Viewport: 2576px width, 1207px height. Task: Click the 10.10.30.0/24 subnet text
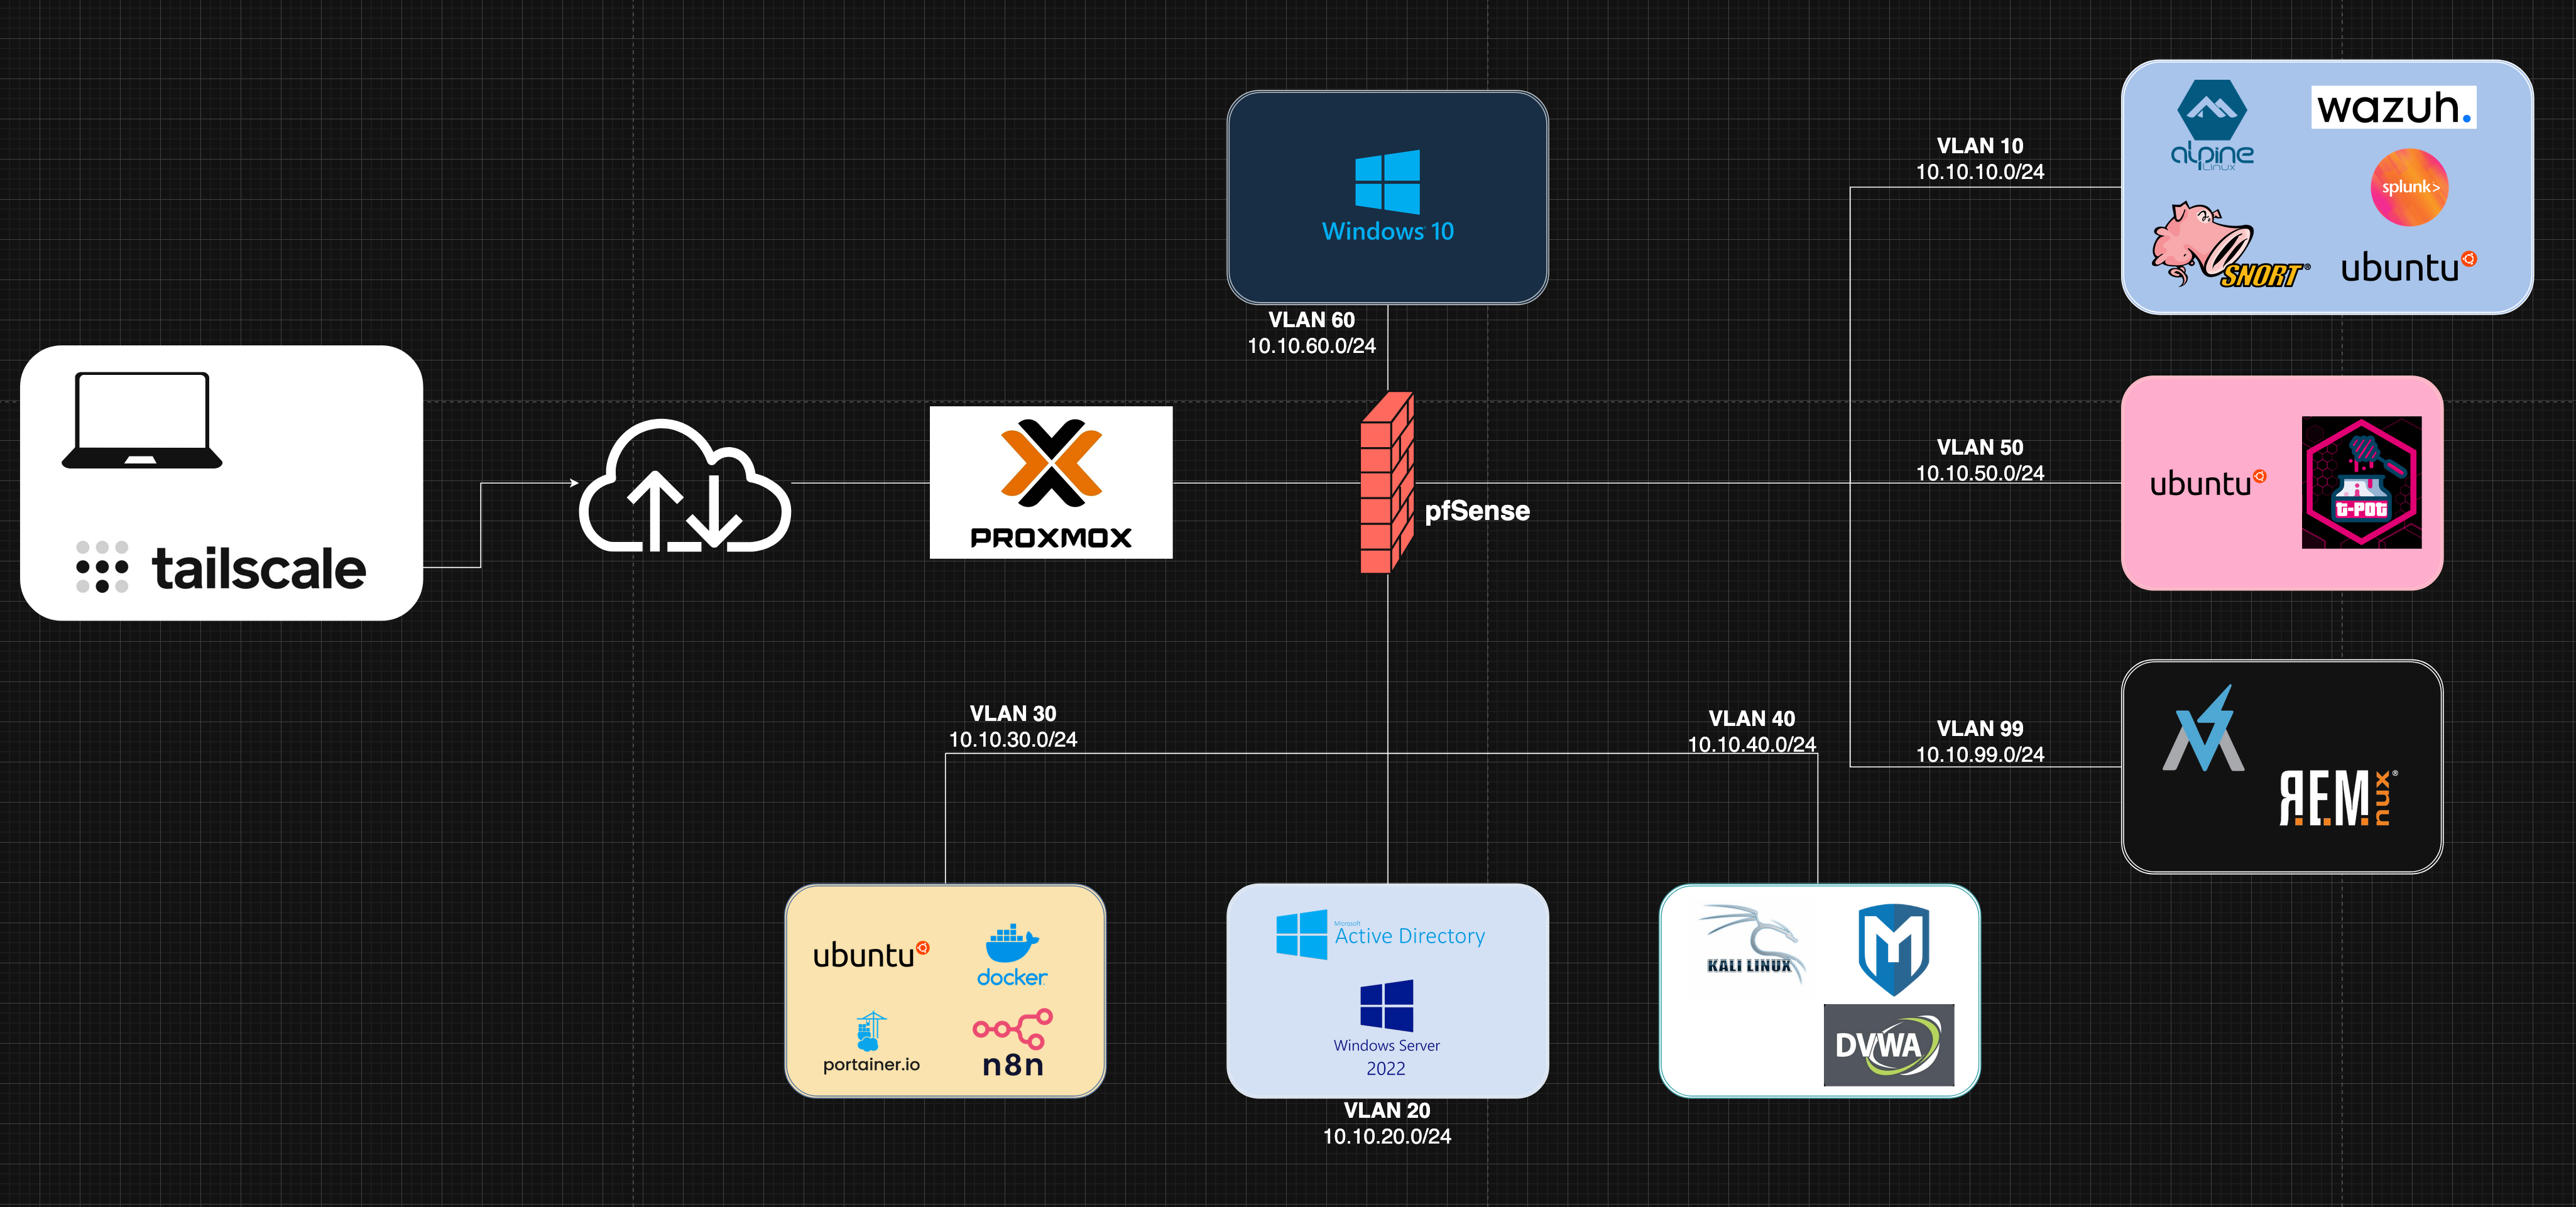pyautogui.click(x=1013, y=739)
